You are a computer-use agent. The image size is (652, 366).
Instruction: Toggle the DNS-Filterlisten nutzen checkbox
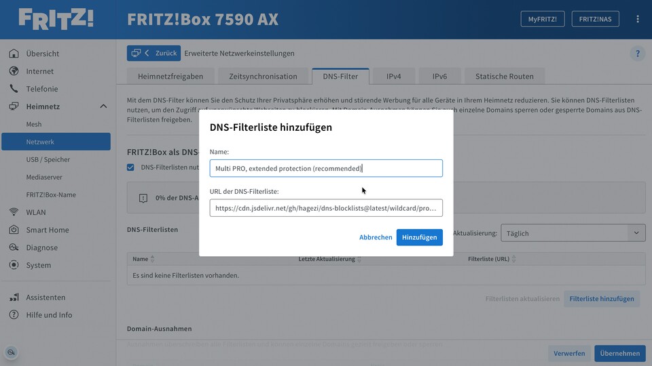click(x=130, y=167)
